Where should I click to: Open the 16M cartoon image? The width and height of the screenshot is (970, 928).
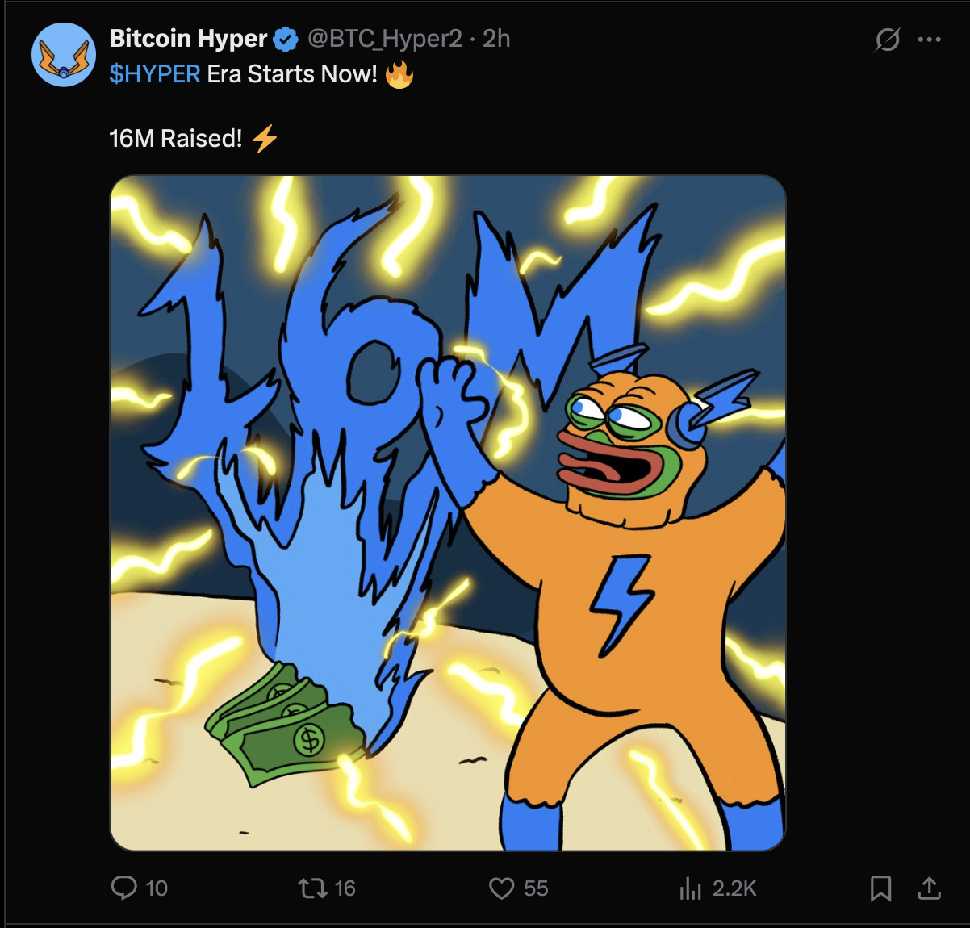[448, 512]
